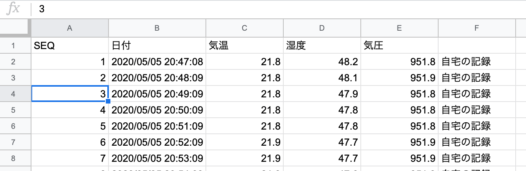Select row 1 header
This screenshot has width=526, height=171.
pyautogui.click(x=13, y=46)
